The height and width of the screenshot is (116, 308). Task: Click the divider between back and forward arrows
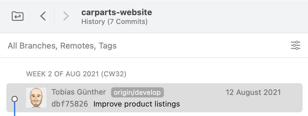click(54, 16)
